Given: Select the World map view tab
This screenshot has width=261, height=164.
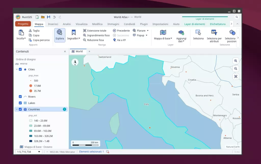Looking at the screenshot, I should (x=78, y=51).
